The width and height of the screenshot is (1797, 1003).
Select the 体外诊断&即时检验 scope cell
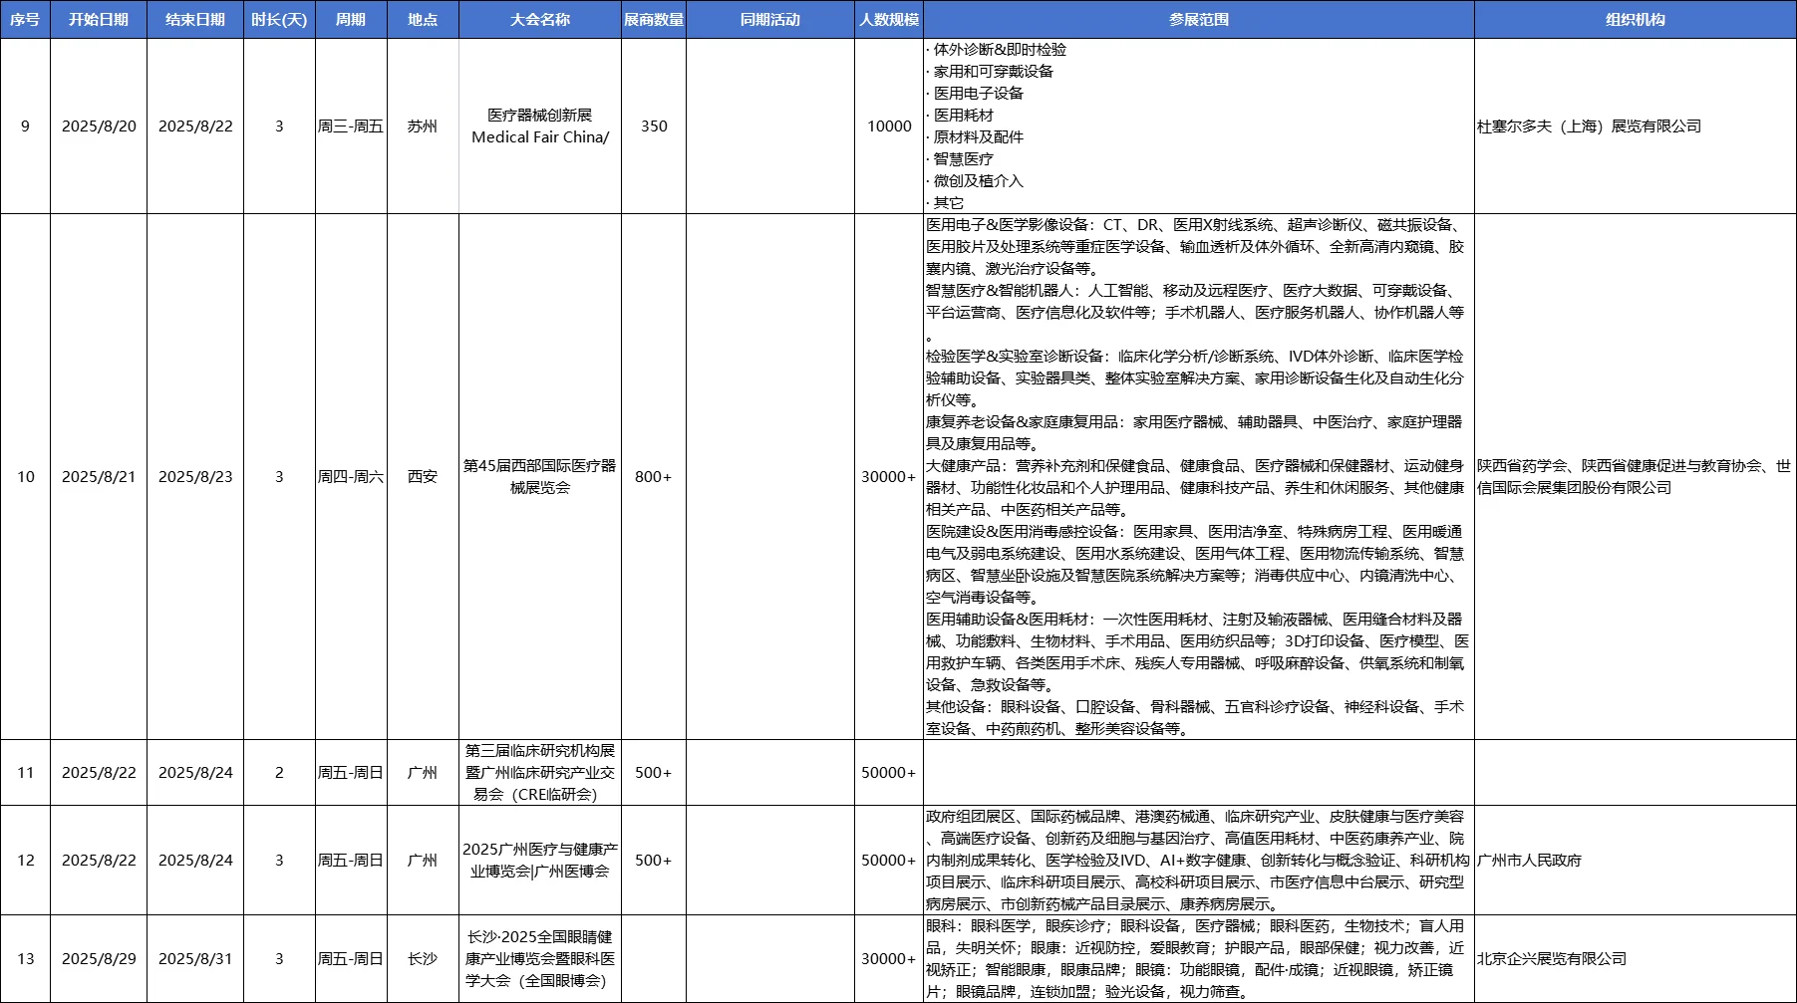tap(1199, 126)
